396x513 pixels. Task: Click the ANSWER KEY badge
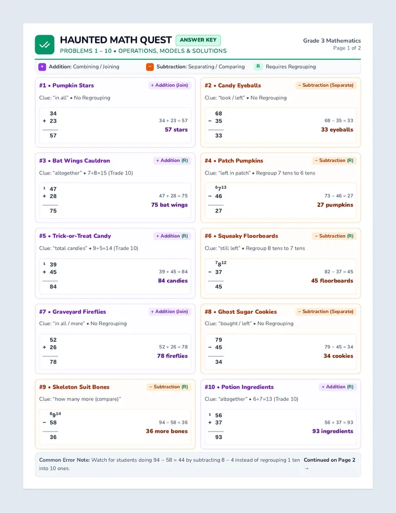click(198, 40)
